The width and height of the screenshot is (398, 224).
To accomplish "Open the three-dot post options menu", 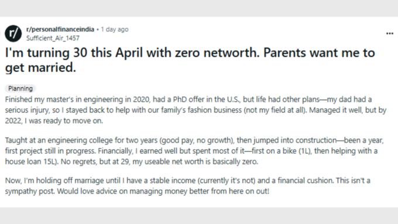I will tap(390, 33).
